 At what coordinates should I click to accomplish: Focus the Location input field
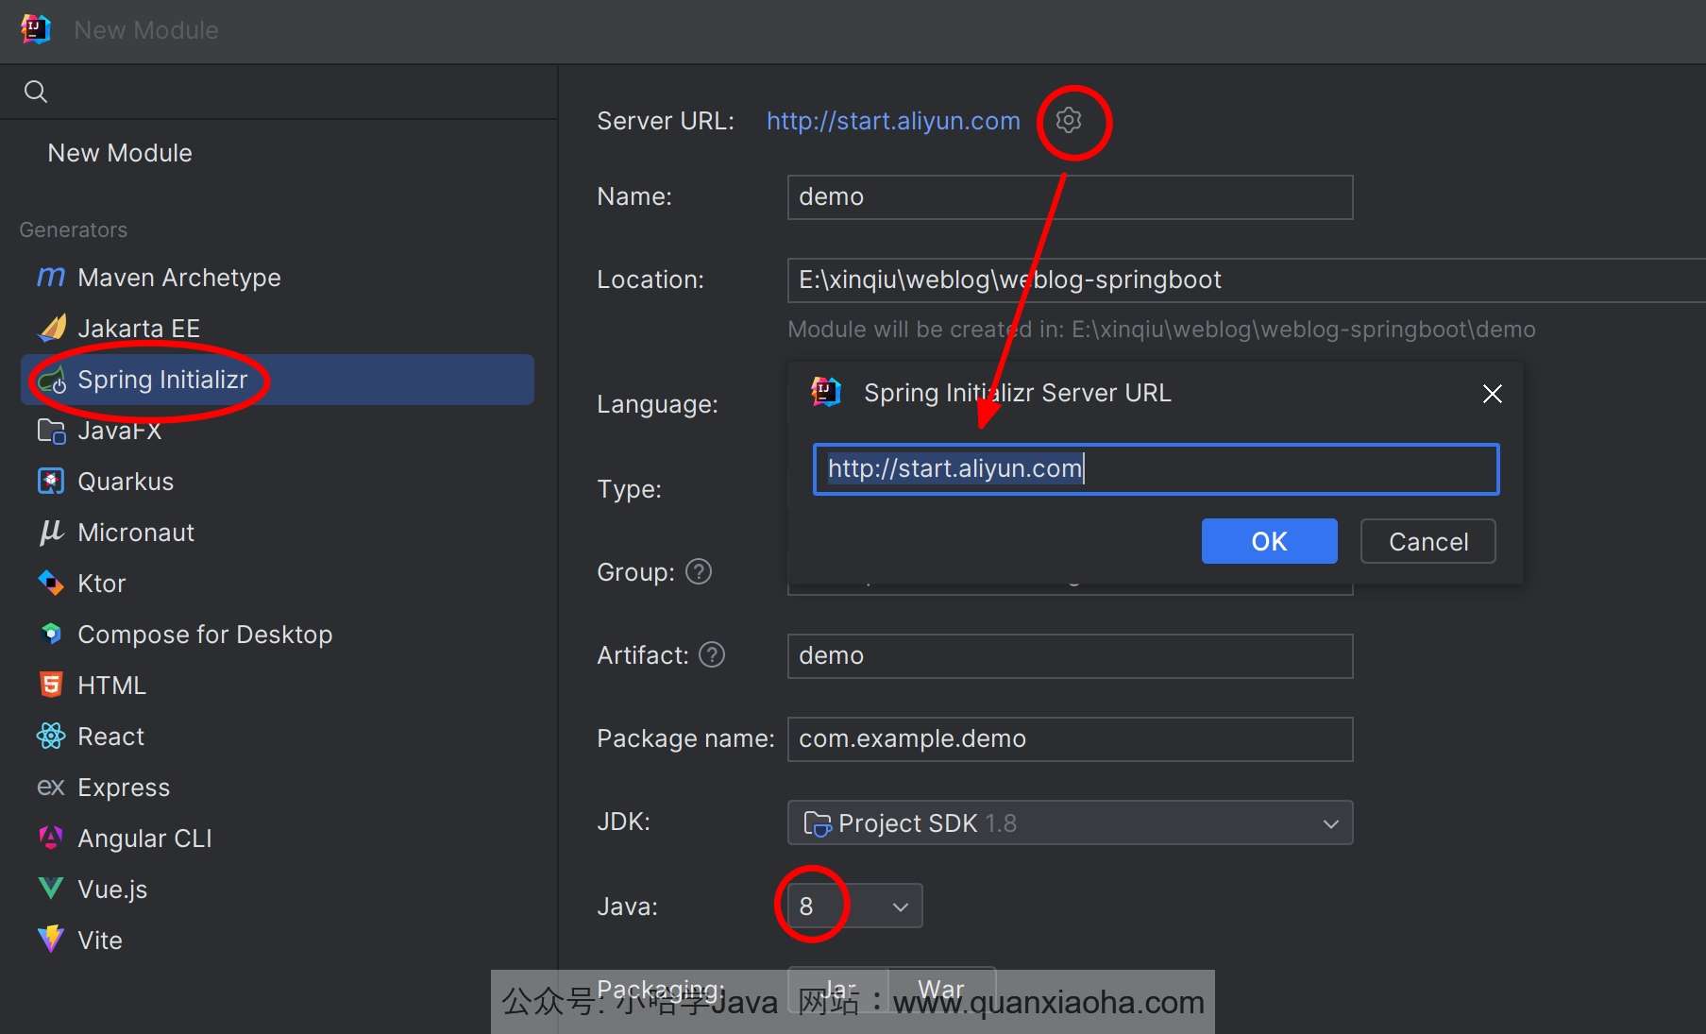point(1246,280)
